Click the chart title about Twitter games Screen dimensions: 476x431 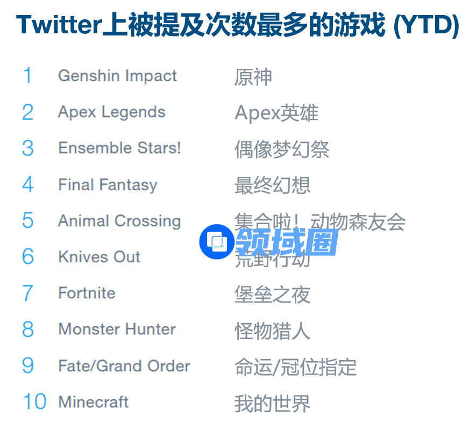pyautogui.click(x=237, y=25)
